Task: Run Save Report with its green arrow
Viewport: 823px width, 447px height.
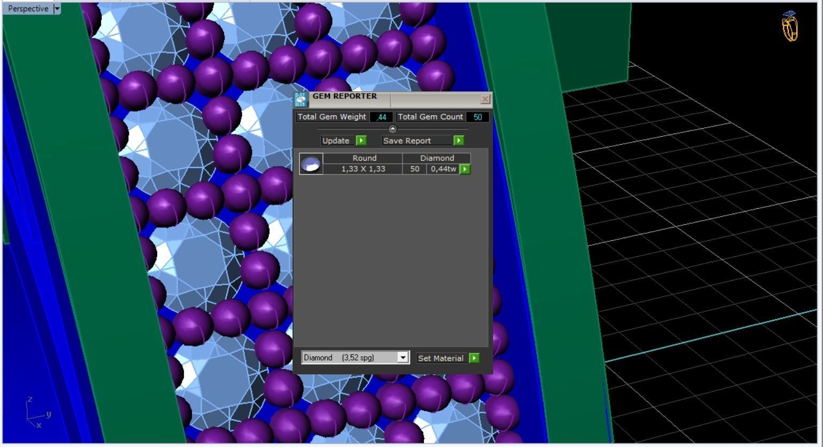Action: 459,140
